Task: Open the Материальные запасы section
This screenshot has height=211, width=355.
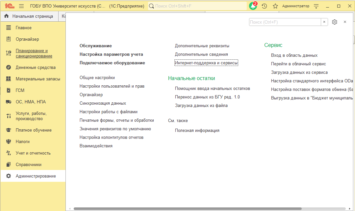Action: [x=38, y=79]
